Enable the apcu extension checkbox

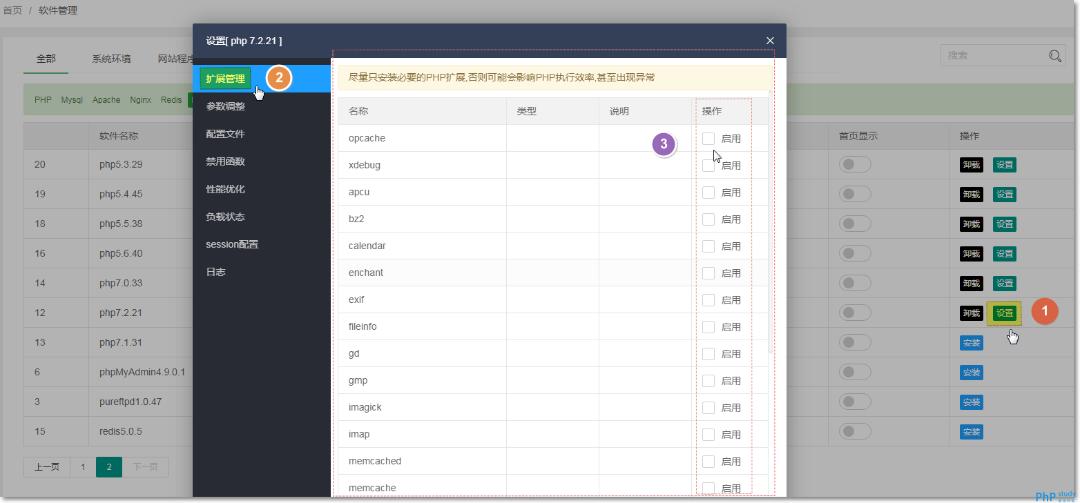click(x=708, y=192)
